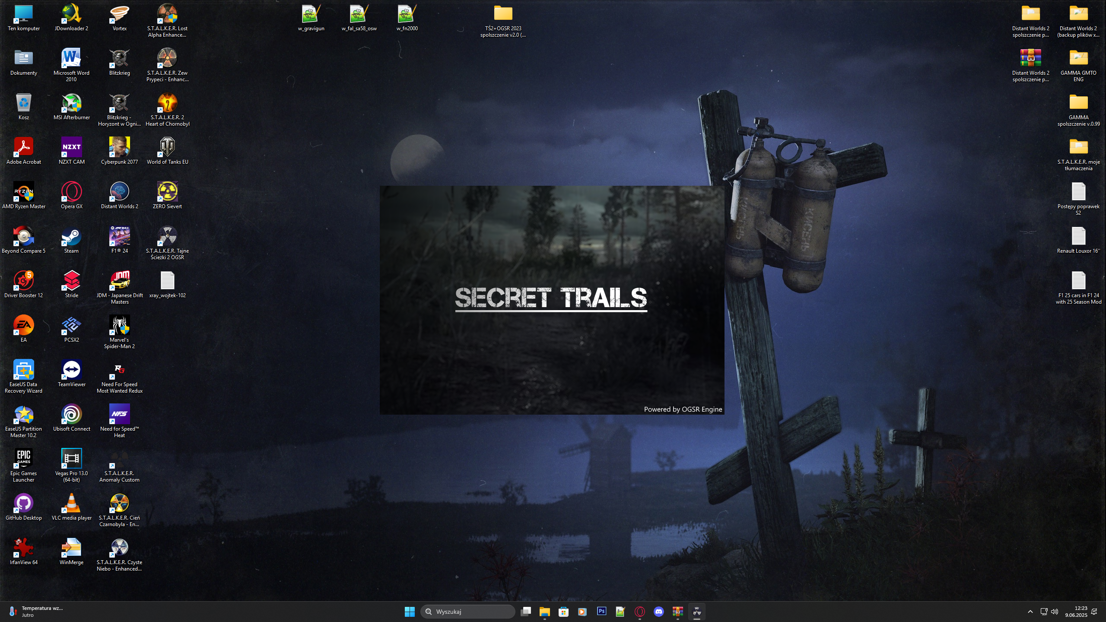
Task: Click the PCSX2 emulator shortcut
Action: point(71,330)
